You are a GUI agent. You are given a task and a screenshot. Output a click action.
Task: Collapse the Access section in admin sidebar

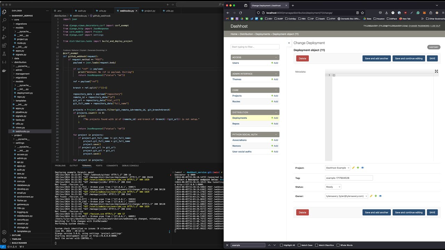tap(276, 57)
